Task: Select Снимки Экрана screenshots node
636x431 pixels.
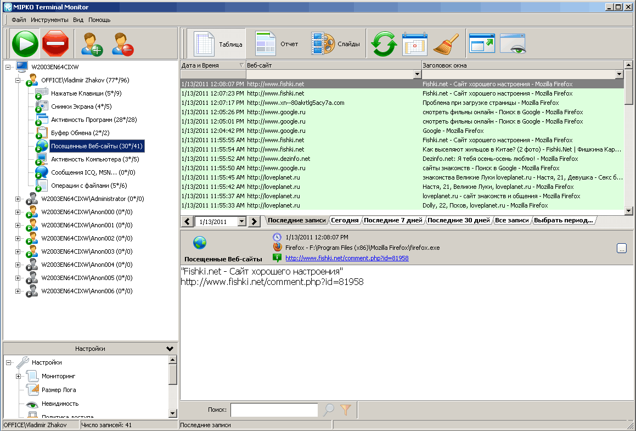Action: point(81,107)
